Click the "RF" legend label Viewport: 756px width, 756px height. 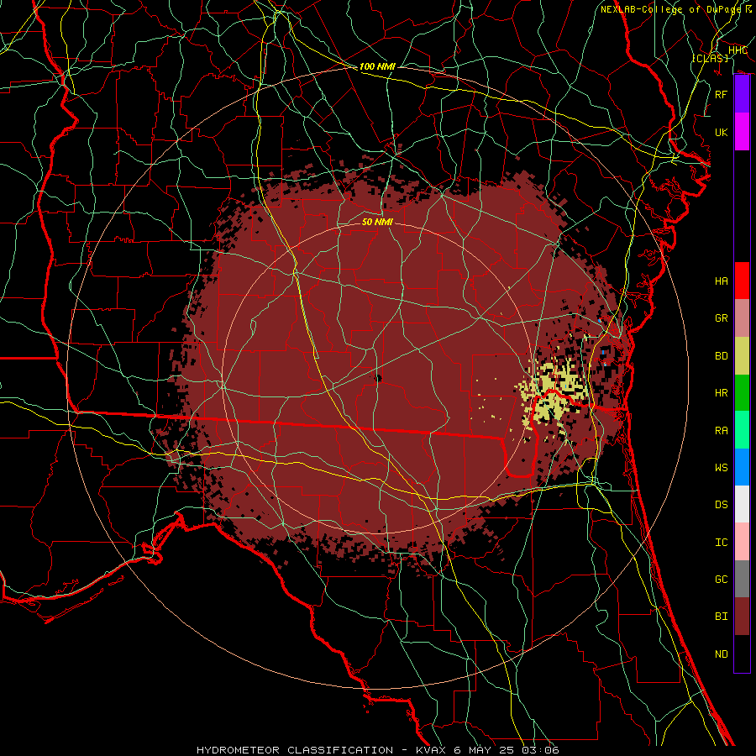721,94
